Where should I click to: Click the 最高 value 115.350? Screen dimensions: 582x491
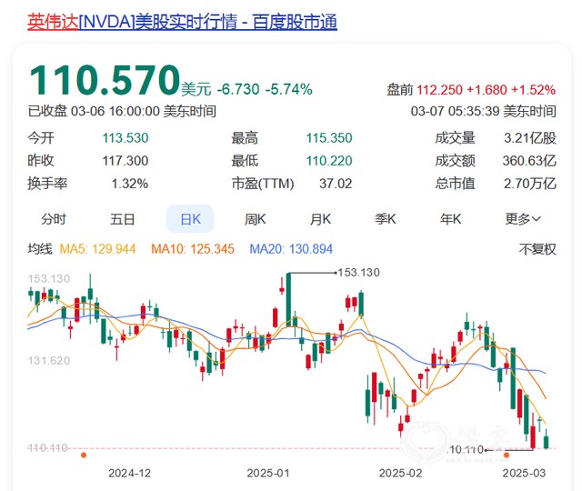click(x=329, y=138)
